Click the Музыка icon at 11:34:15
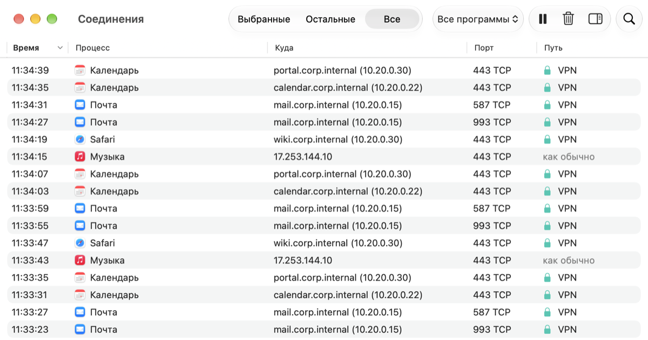Image resolution: width=648 pixels, height=340 pixels. 80,157
